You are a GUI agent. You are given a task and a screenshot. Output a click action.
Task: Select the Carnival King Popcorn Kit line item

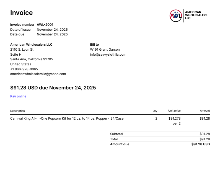click(67, 118)
